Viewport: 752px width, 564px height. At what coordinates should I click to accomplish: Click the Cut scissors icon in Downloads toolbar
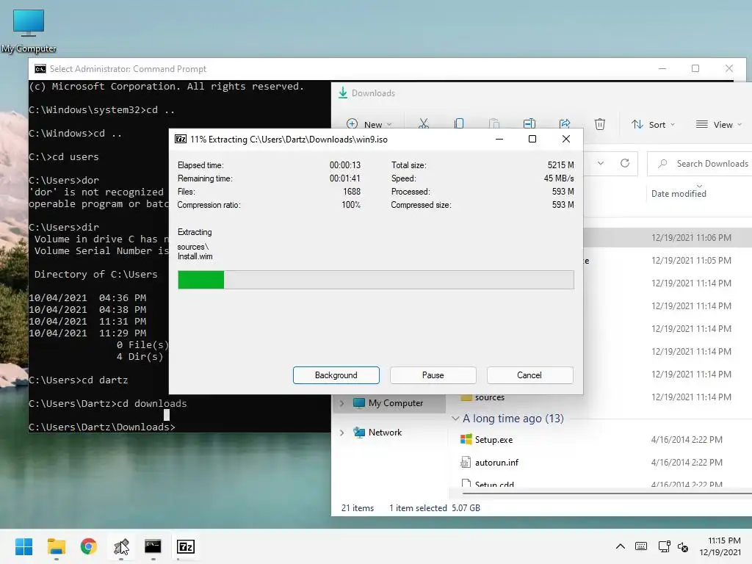tap(424, 123)
